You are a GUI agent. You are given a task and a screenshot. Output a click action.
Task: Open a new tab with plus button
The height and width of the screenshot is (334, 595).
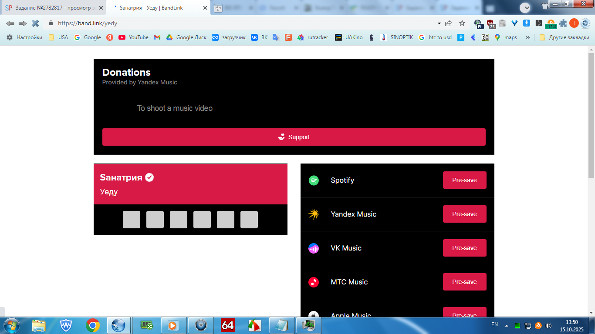coord(218,8)
